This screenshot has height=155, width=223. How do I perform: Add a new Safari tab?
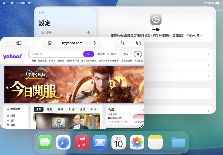(x=130, y=43)
